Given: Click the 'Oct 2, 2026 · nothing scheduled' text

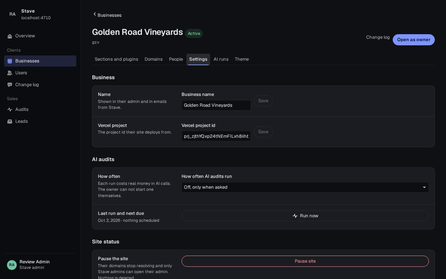Looking at the screenshot, I should (x=129, y=220).
